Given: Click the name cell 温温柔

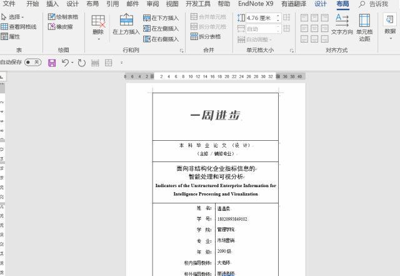Looking at the screenshot, I should point(224,209).
